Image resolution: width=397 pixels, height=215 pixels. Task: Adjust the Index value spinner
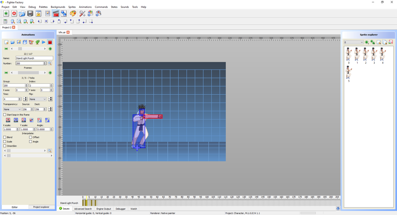click(x=51, y=85)
